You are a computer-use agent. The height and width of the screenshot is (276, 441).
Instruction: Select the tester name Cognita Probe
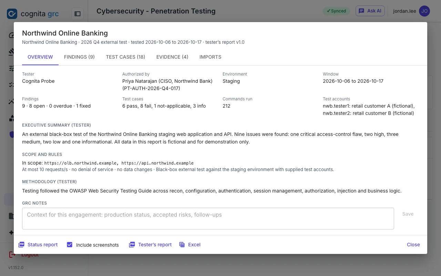click(x=38, y=81)
